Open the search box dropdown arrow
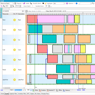 [91, 3]
